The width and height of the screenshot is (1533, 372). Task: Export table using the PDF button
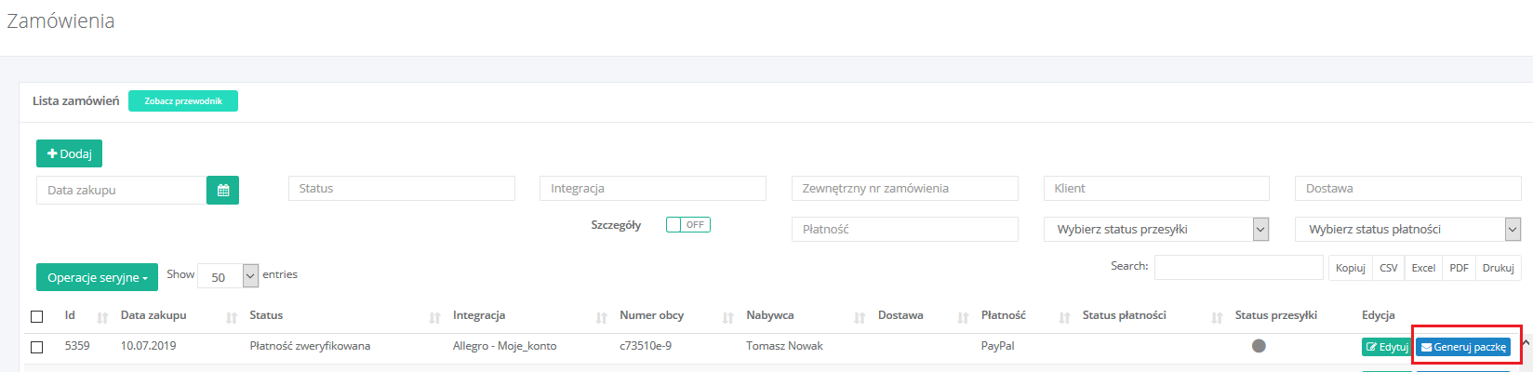[1459, 268]
